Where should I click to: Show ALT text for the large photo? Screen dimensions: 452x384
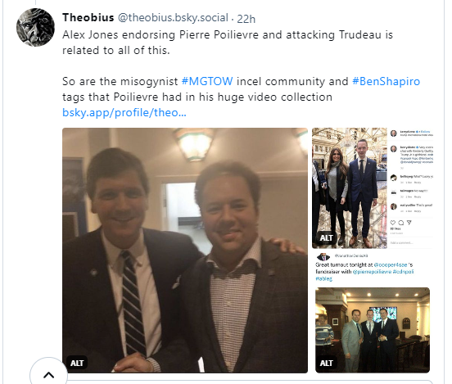pyautogui.click(x=77, y=363)
